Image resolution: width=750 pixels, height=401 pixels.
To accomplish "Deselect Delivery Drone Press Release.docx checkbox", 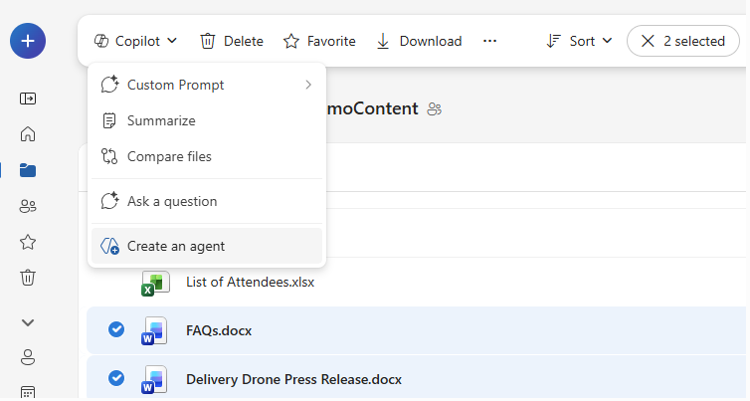I will pos(116,378).
